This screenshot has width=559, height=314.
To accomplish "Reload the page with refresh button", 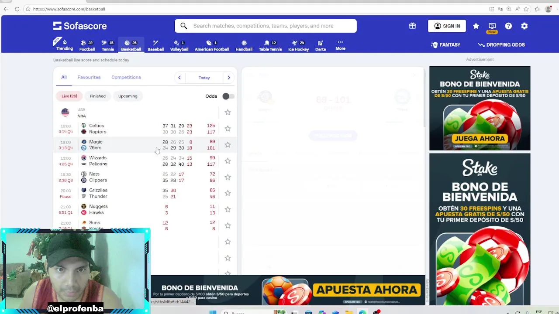I will [x=17, y=9].
